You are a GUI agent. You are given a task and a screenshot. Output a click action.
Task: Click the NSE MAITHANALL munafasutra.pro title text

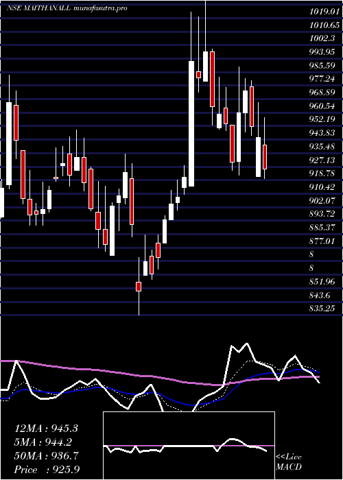pyautogui.click(x=67, y=8)
